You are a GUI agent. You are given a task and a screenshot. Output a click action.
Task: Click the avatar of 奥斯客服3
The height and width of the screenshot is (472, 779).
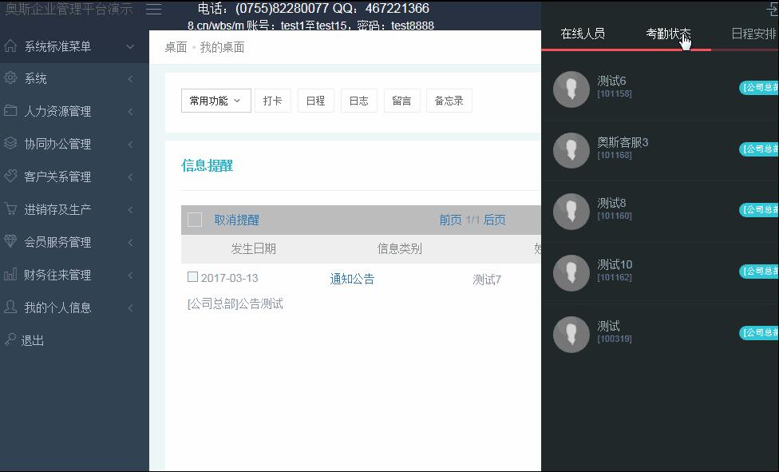click(x=571, y=150)
